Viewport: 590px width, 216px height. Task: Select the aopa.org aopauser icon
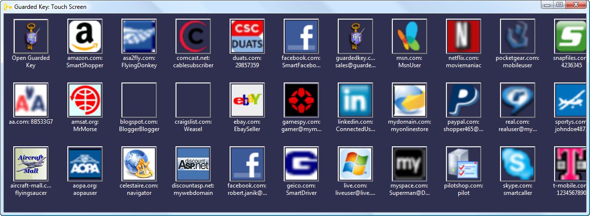[x=85, y=164]
